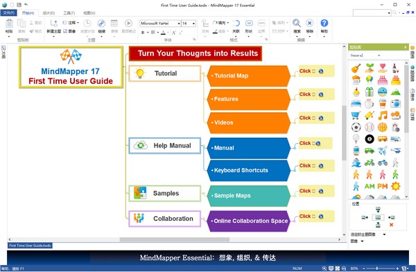Screen dimensions: 416x272
Task: Click the Paste clipboard icon
Action: [9, 24]
